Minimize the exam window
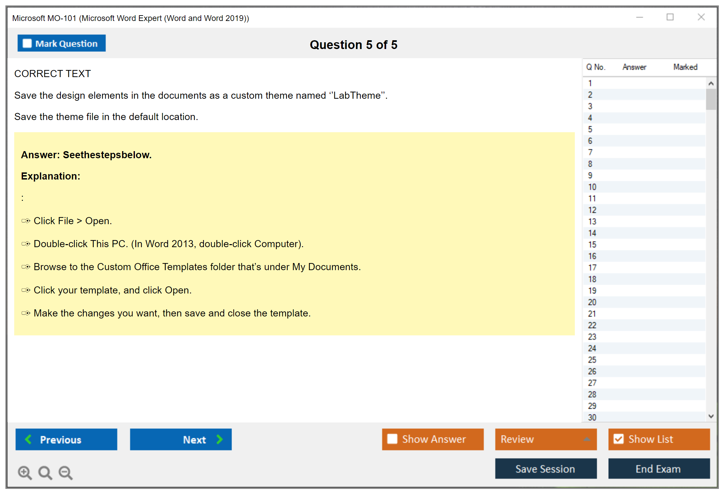Image resolution: width=727 pixels, height=497 pixels. [639, 17]
